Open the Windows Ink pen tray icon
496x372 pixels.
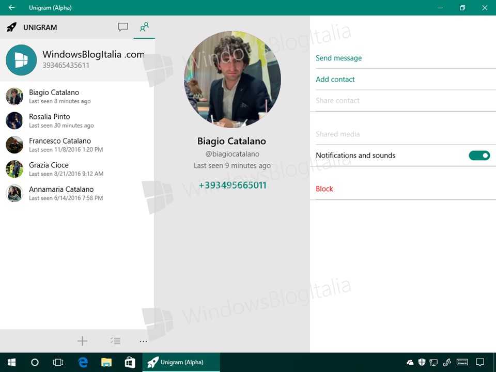coord(447,362)
